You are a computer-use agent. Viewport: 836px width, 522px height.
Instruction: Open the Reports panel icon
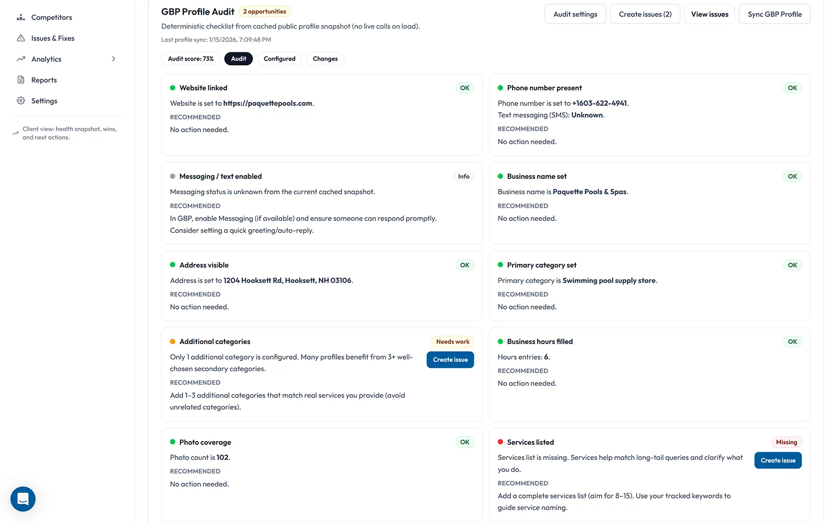click(21, 79)
